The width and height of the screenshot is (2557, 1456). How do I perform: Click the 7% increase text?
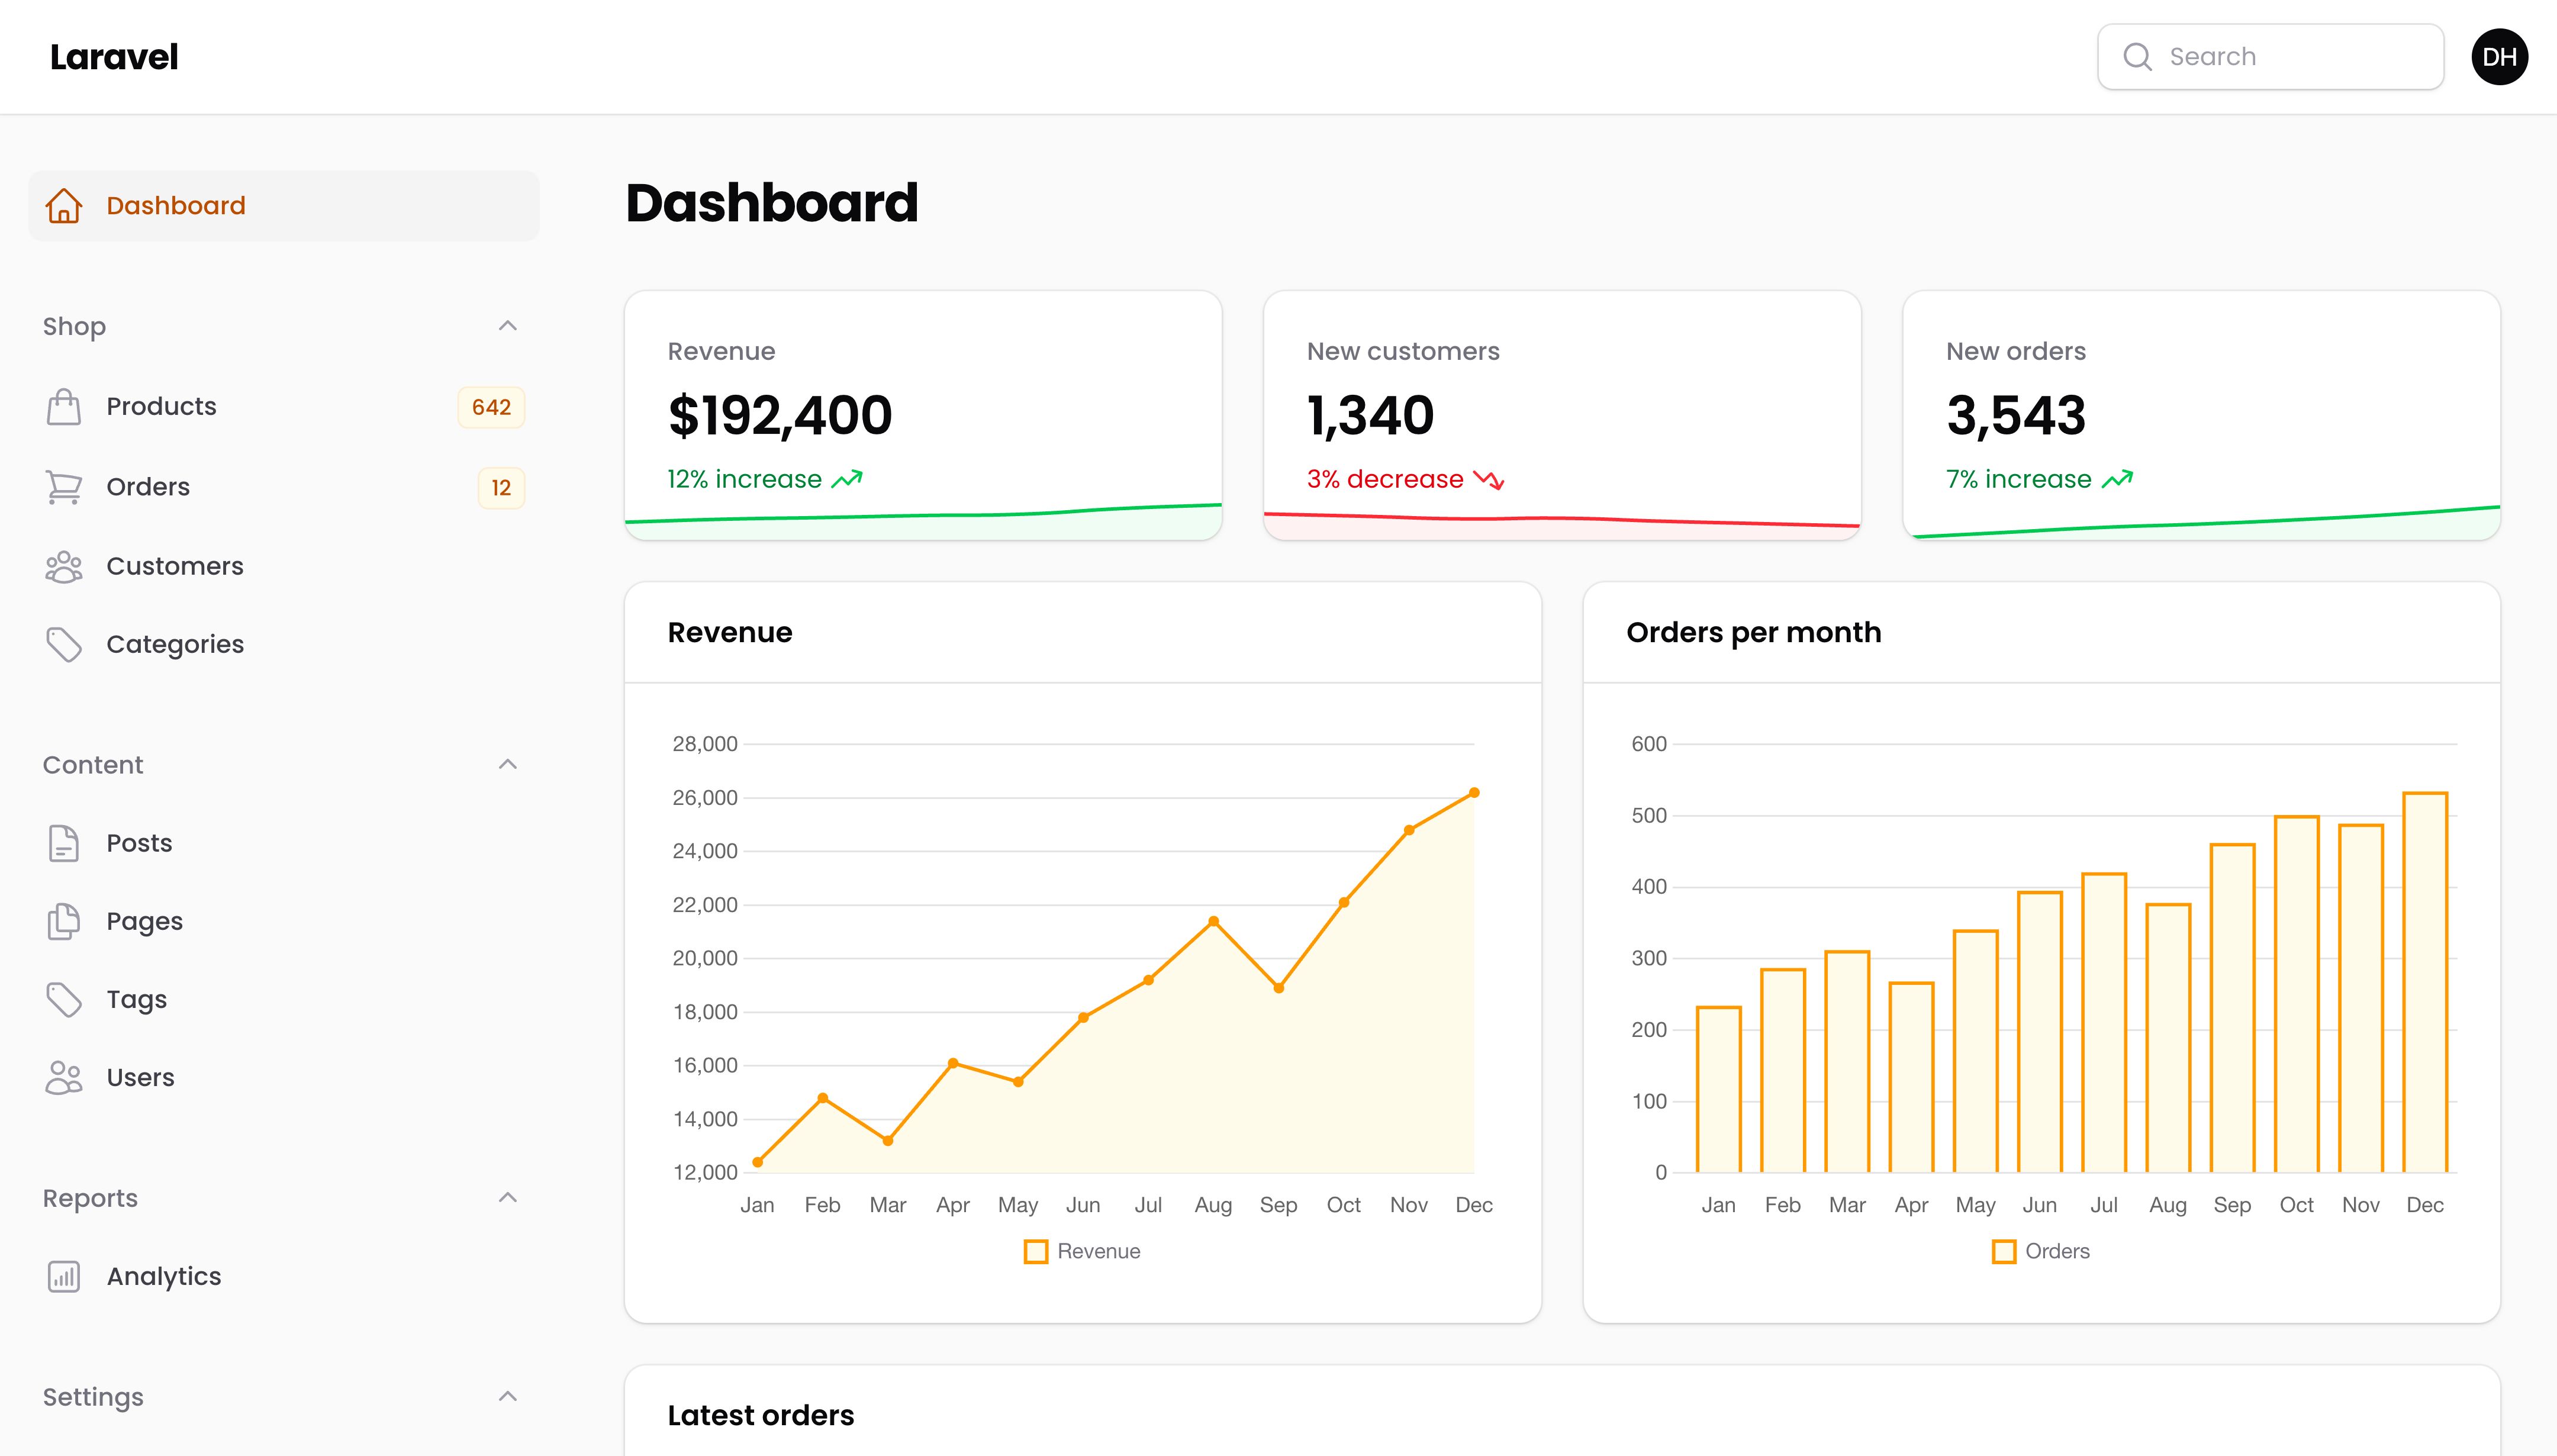[2018, 479]
